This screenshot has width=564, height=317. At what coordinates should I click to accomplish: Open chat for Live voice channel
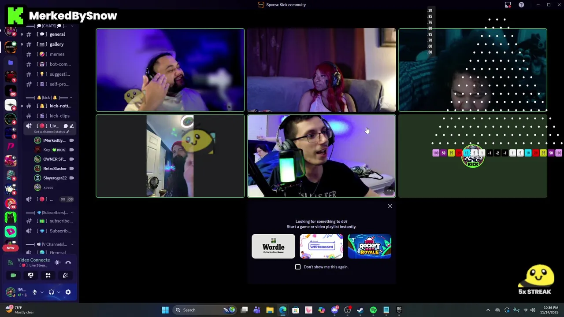click(x=66, y=126)
